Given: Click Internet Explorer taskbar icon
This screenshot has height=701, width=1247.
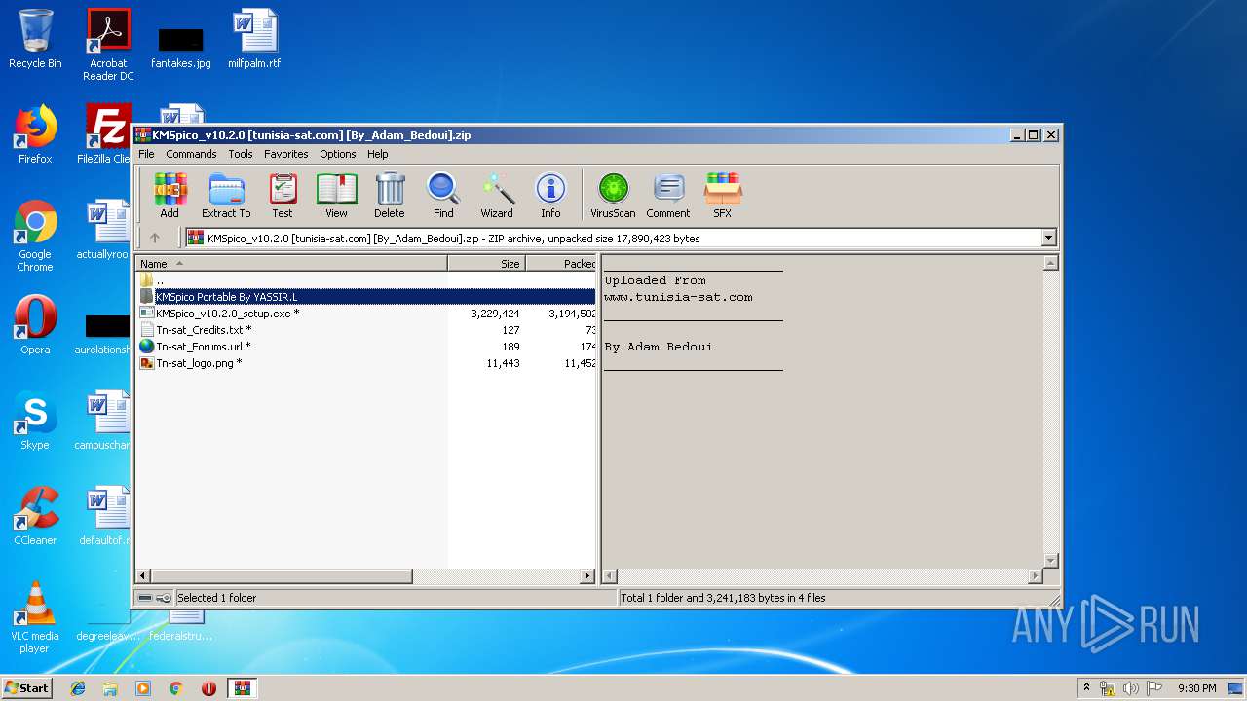Looking at the screenshot, I should point(78,688).
